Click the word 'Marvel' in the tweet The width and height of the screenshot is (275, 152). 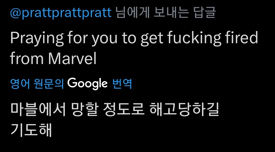click(72, 59)
